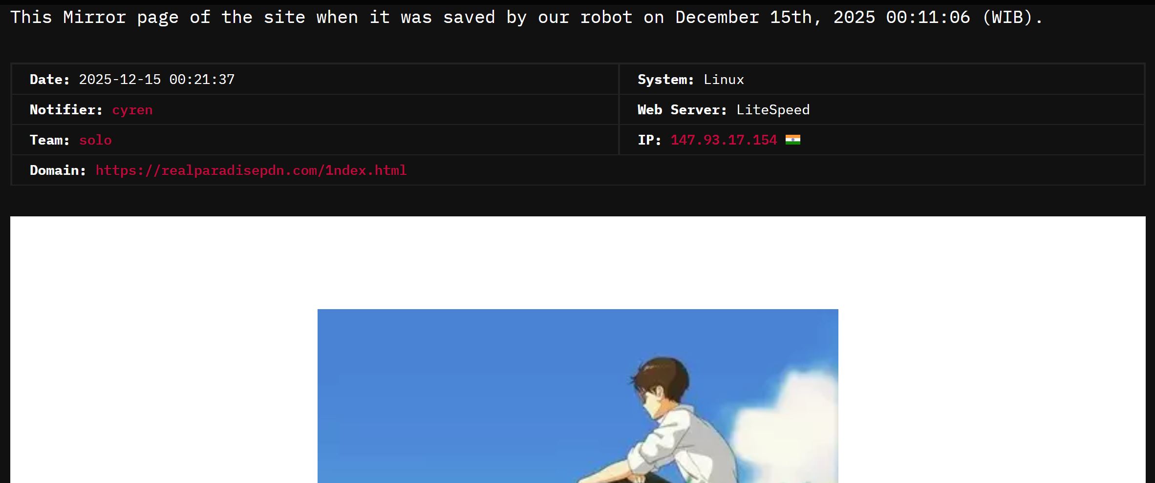Click the LiteSpeed web server value
Viewport: 1155px width, 483px height.
(x=773, y=110)
